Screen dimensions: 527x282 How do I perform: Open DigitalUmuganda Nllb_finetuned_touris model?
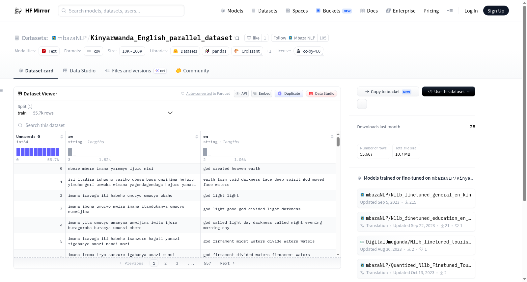[x=416, y=245]
